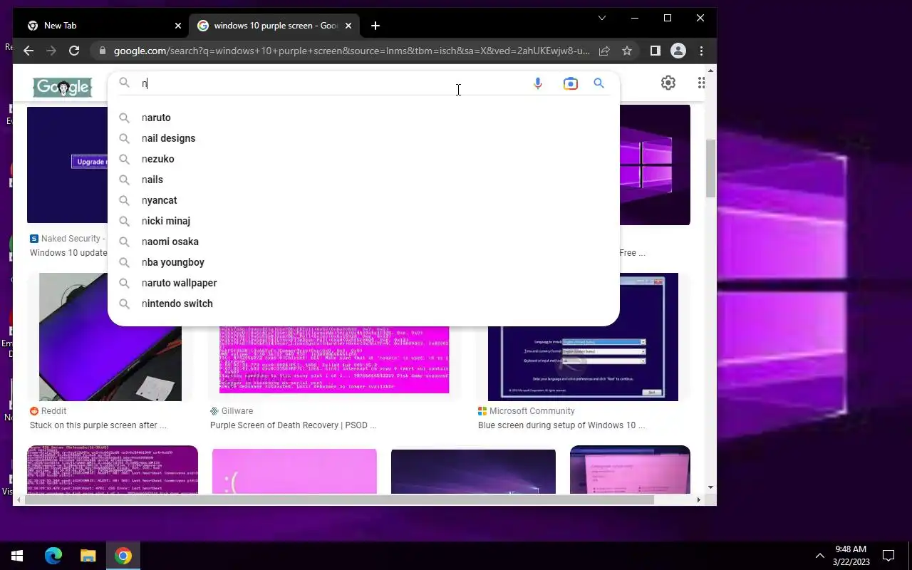Choose the nail designs suggestion
The height and width of the screenshot is (570, 912).
pos(363,138)
